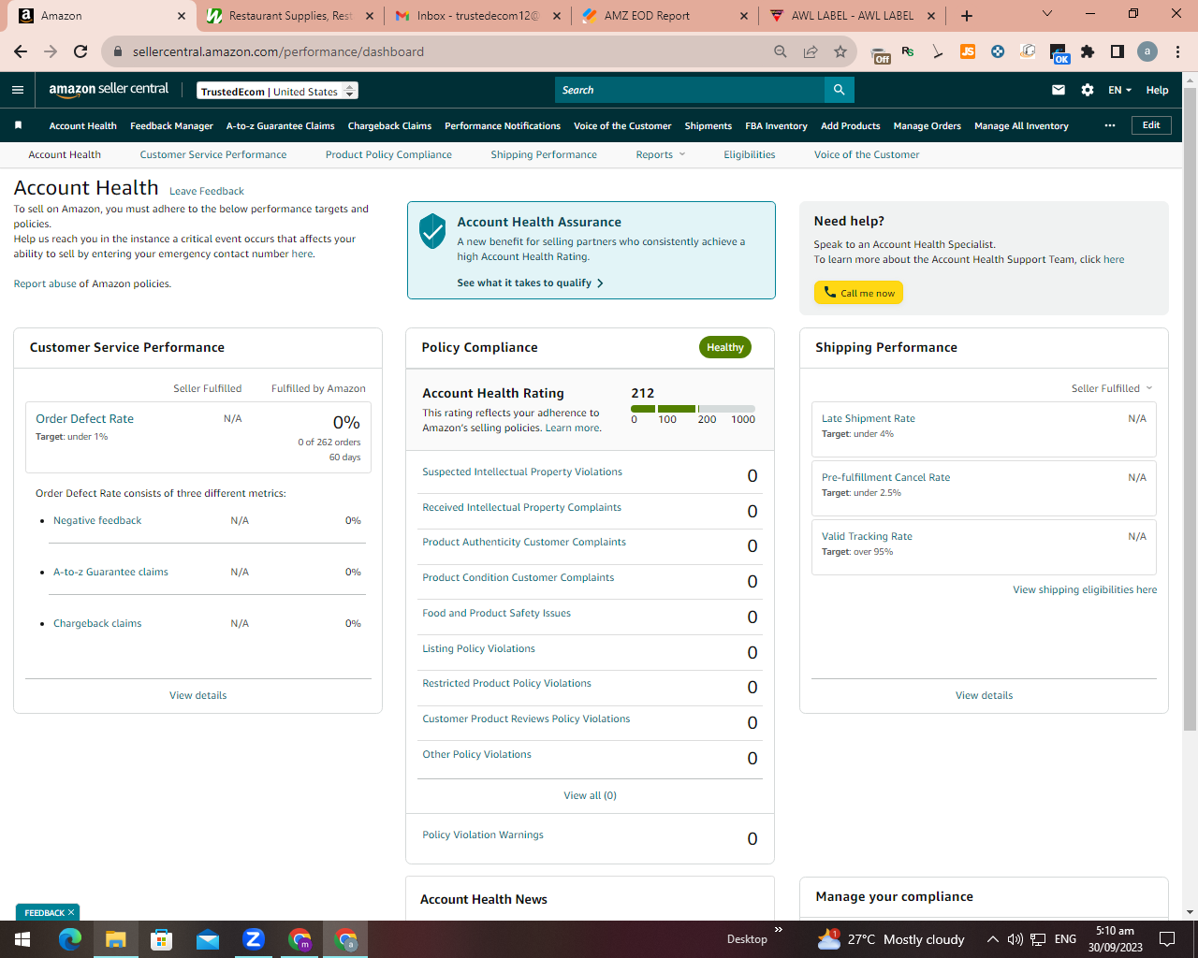Go back with the browser back arrow
The width and height of the screenshot is (1198, 958).
21,51
